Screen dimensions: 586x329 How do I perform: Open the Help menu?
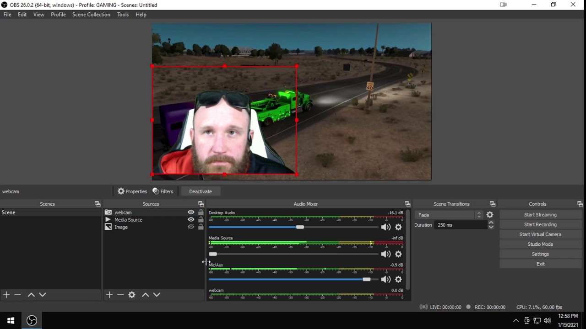141,15
